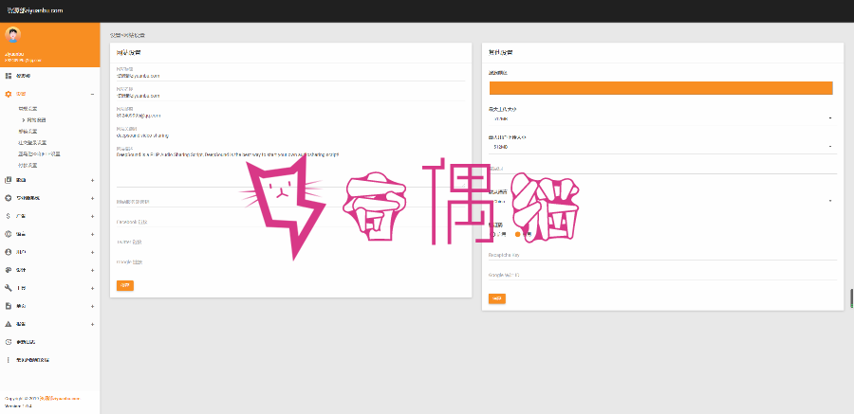Viewport: 854px width, 414px height.
Task: Click the palette design icon in sidebar
Action: pyautogui.click(x=9, y=270)
